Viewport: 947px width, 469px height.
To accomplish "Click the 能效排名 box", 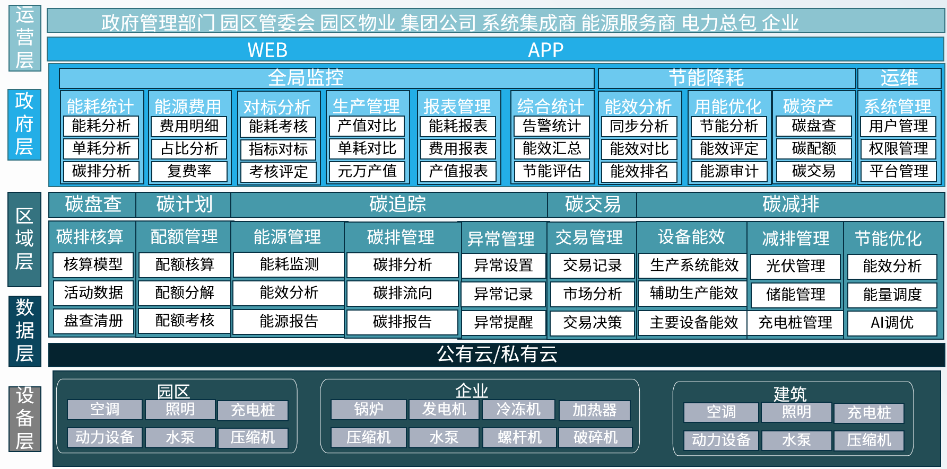I will pyautogui.click(x=639, y=172).
